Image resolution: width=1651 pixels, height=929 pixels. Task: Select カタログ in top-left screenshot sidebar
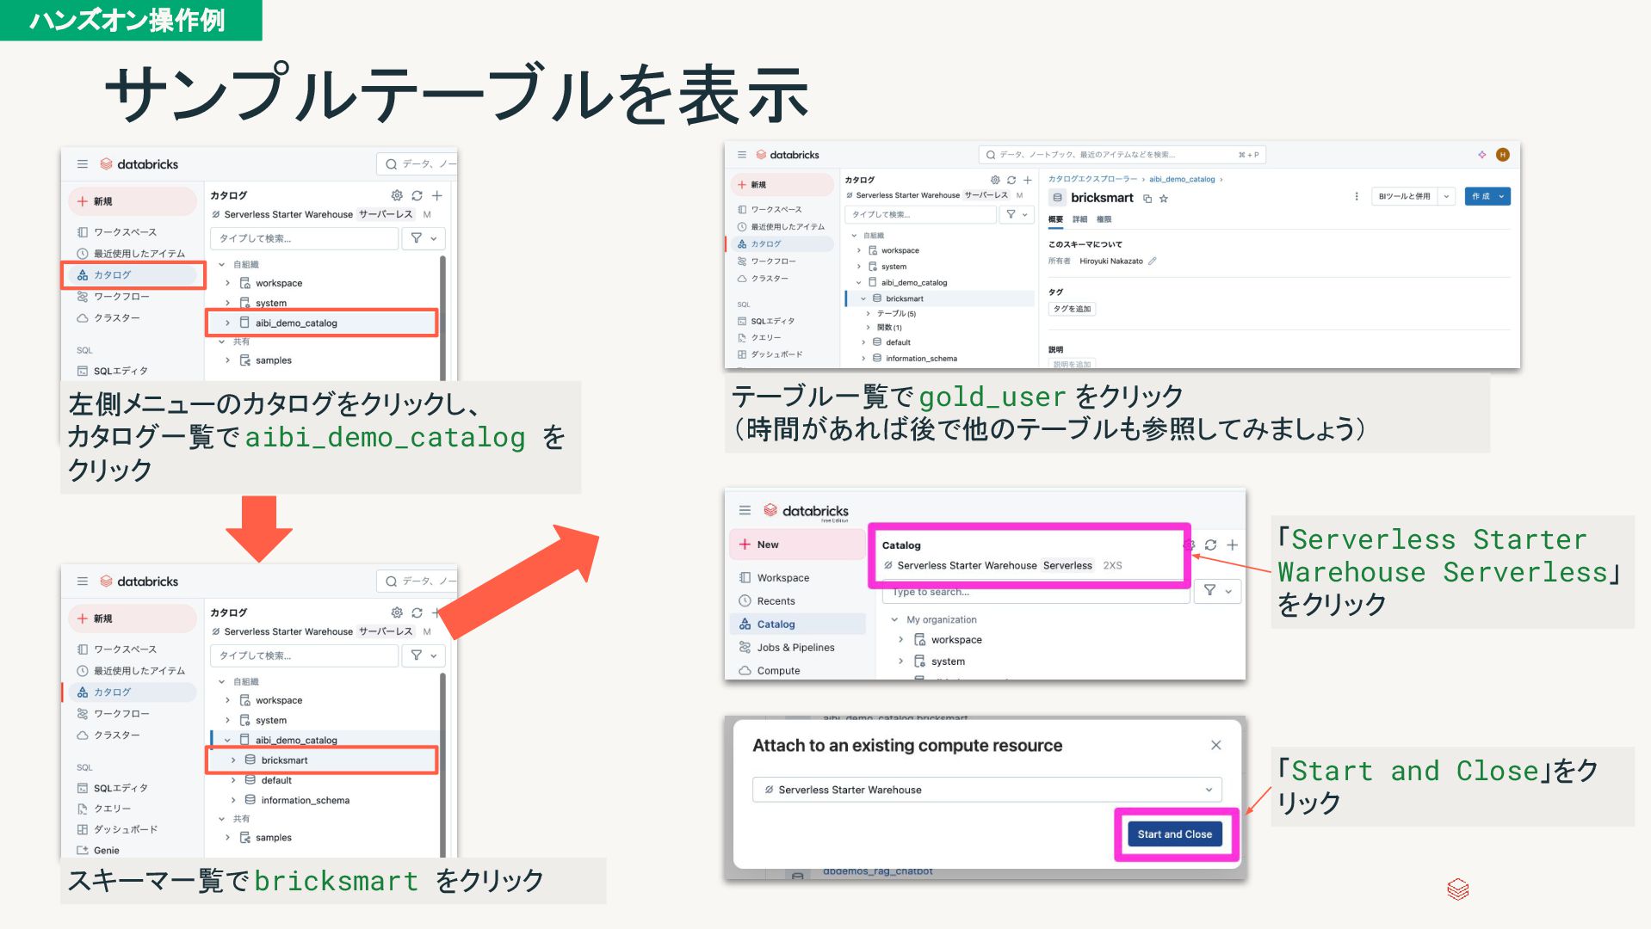point(133,275)
